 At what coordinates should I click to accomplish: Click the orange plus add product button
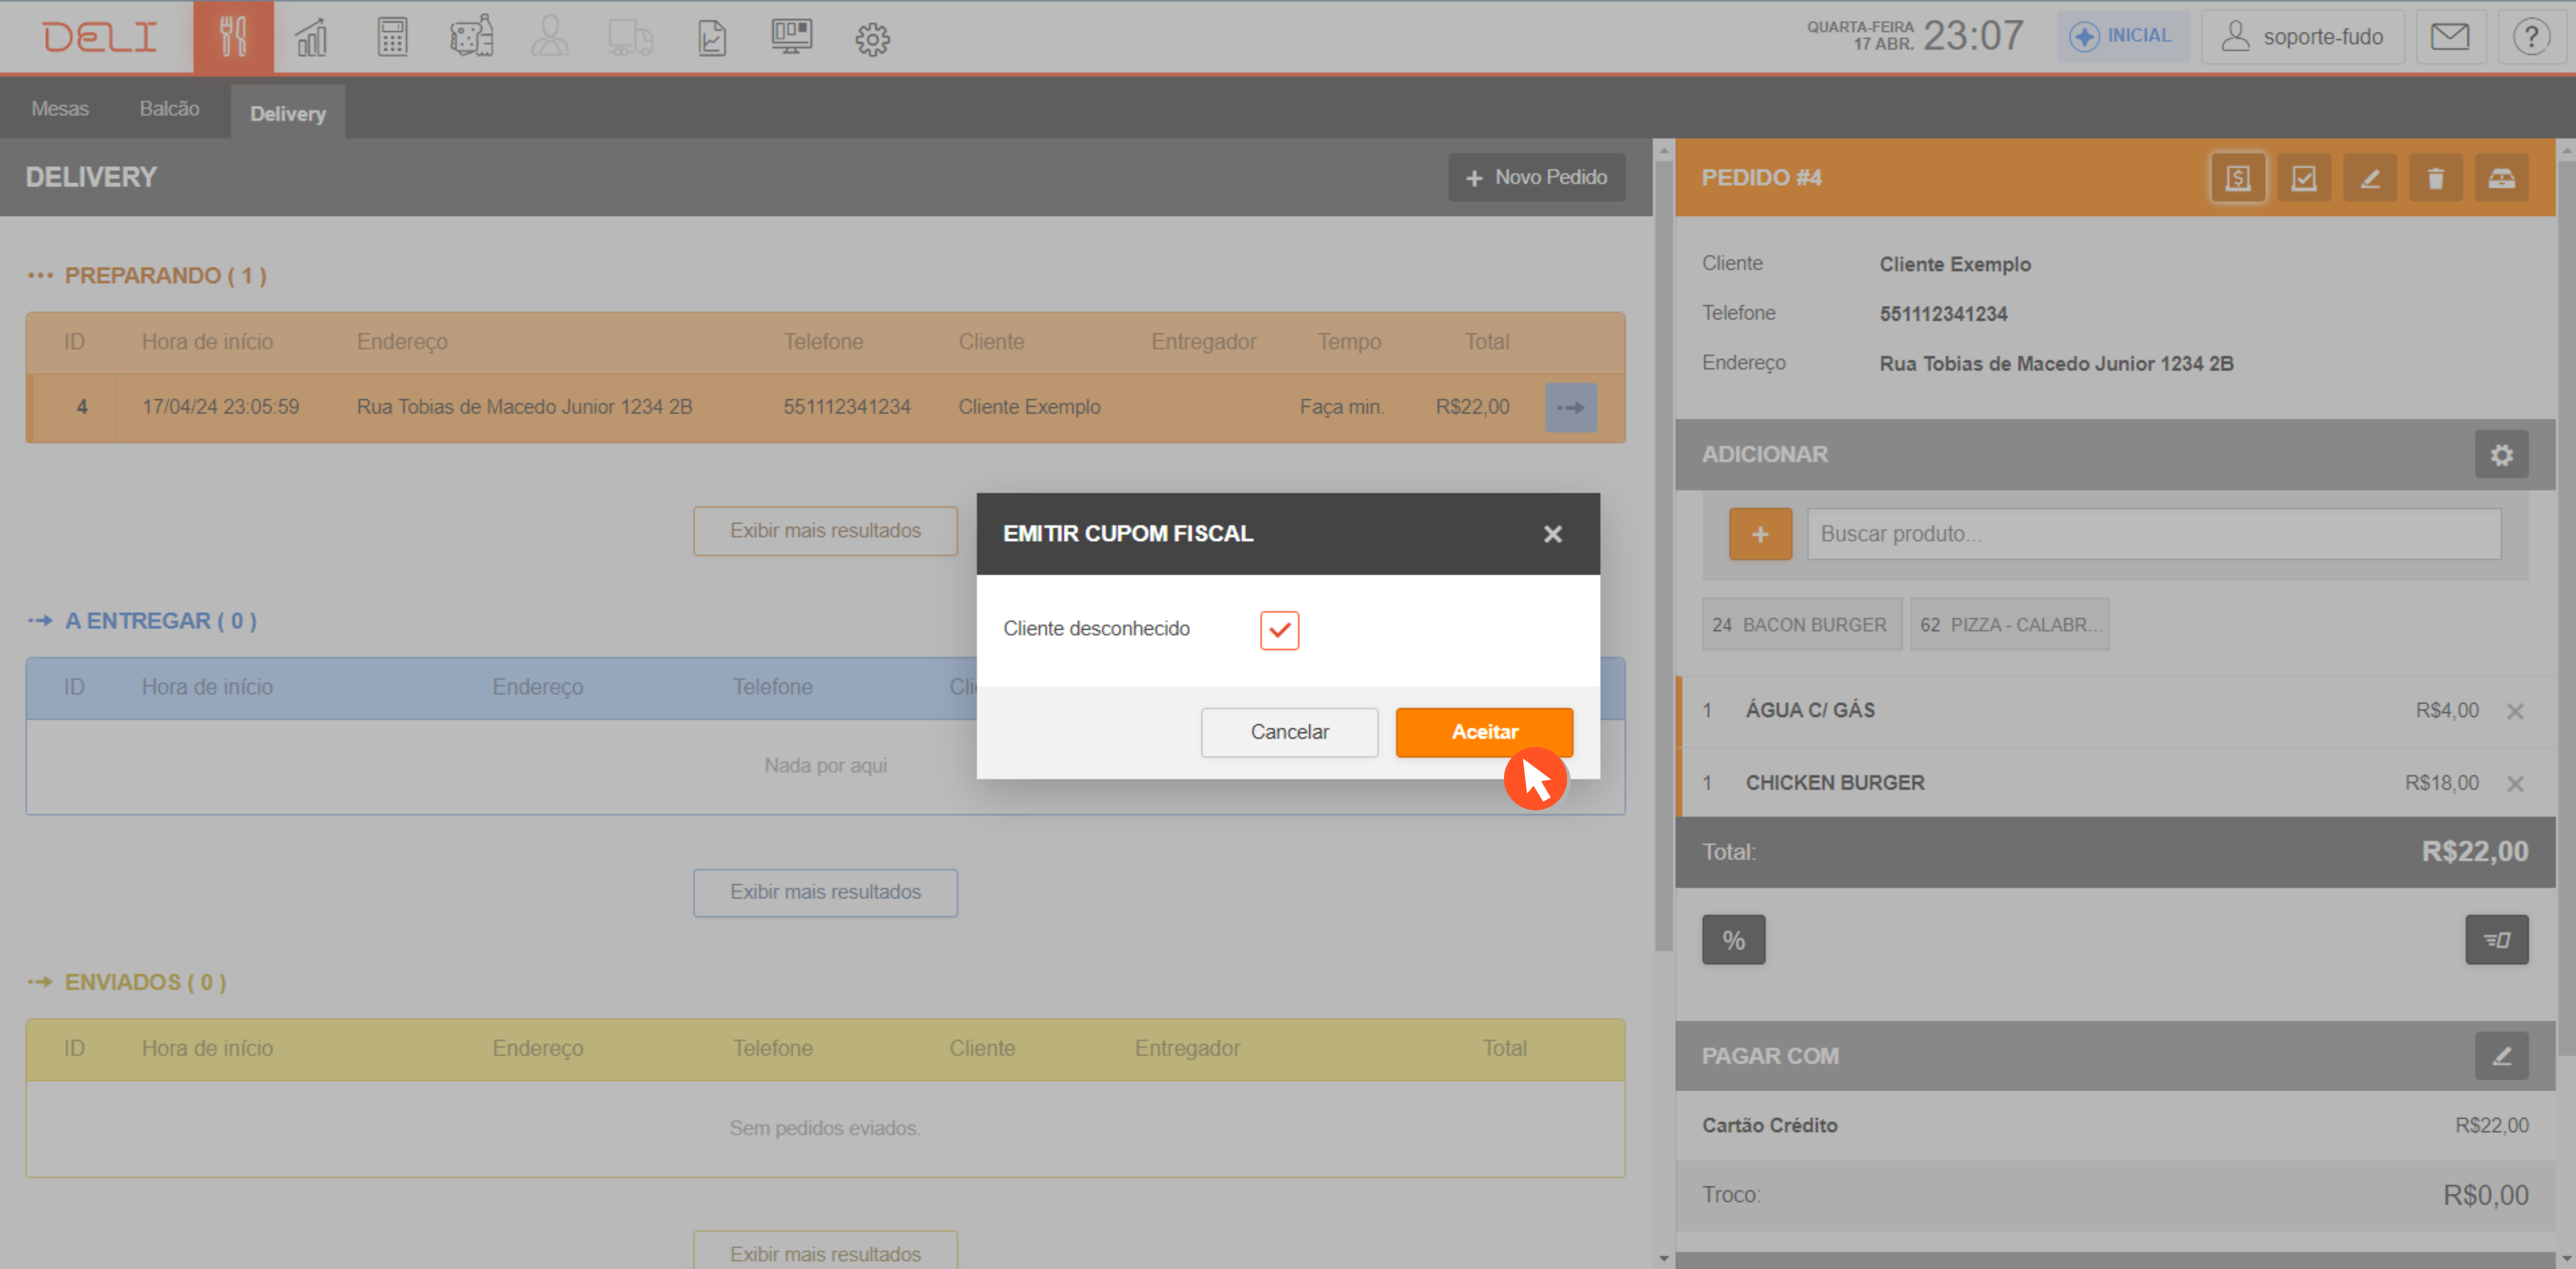point(1760,534)
